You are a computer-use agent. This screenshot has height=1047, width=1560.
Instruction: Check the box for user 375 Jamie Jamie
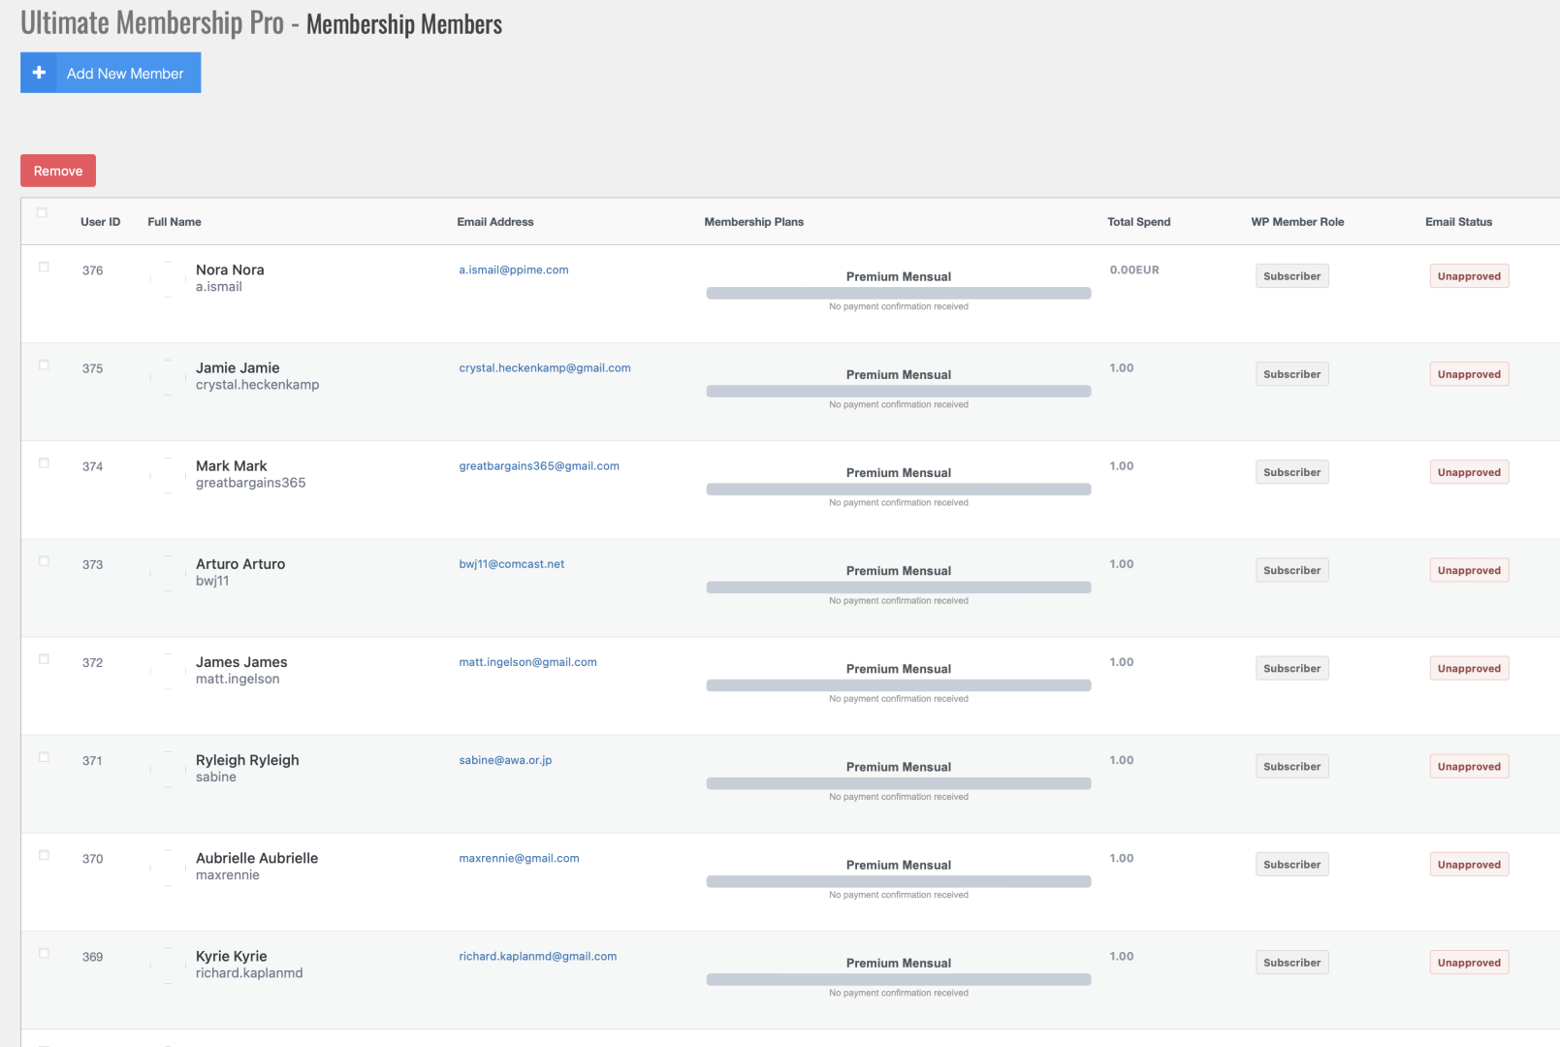tap(44, 365)
